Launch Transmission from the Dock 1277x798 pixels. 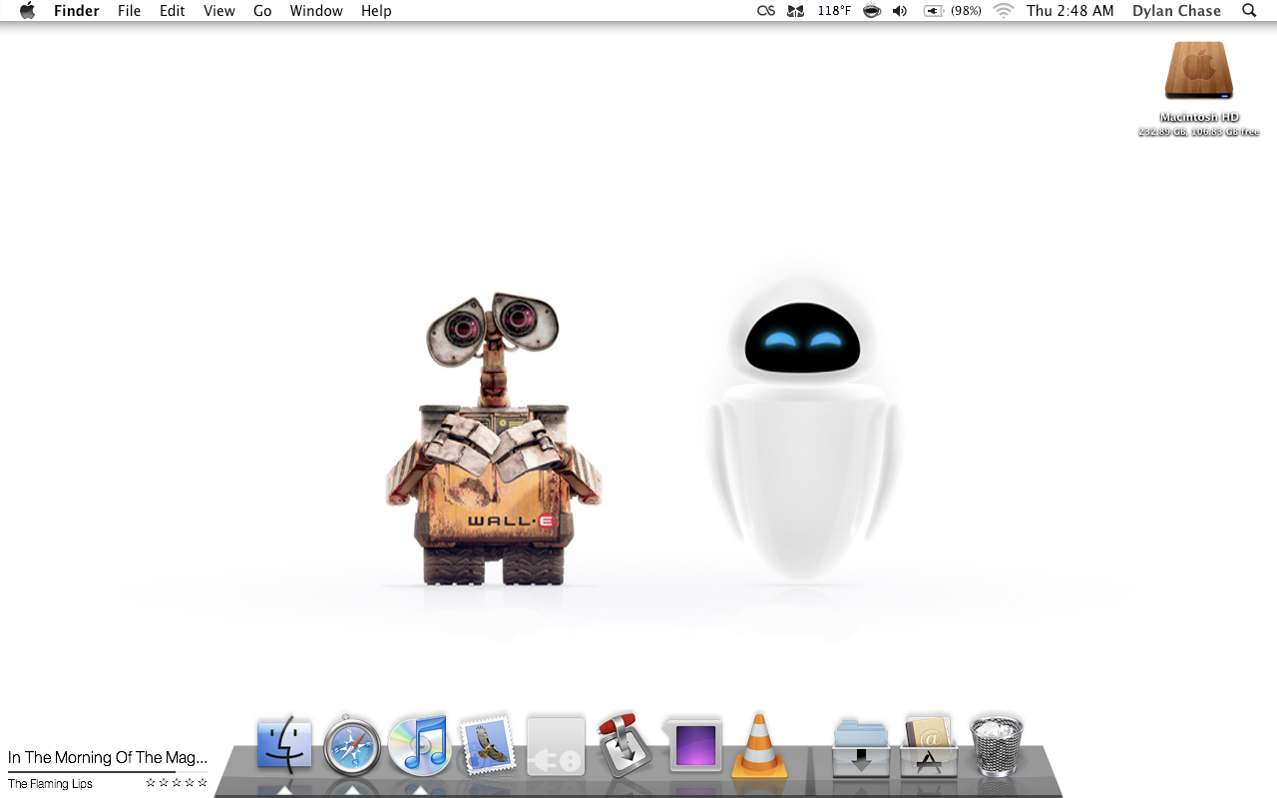[624, 745]
